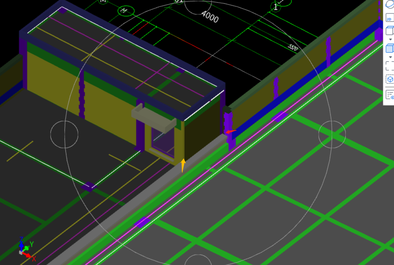Click the local 3D box view icon
The height and width of the screenshot is (265, 394).
tap(390, 80)
